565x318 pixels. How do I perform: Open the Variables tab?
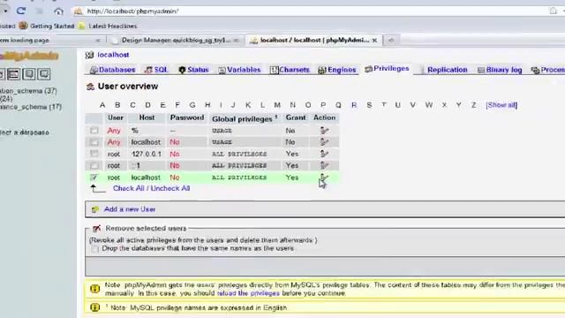click(239, 70)
